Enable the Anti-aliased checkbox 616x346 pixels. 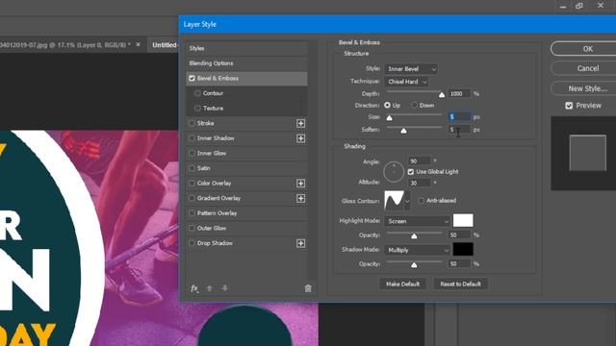[422, 201]
